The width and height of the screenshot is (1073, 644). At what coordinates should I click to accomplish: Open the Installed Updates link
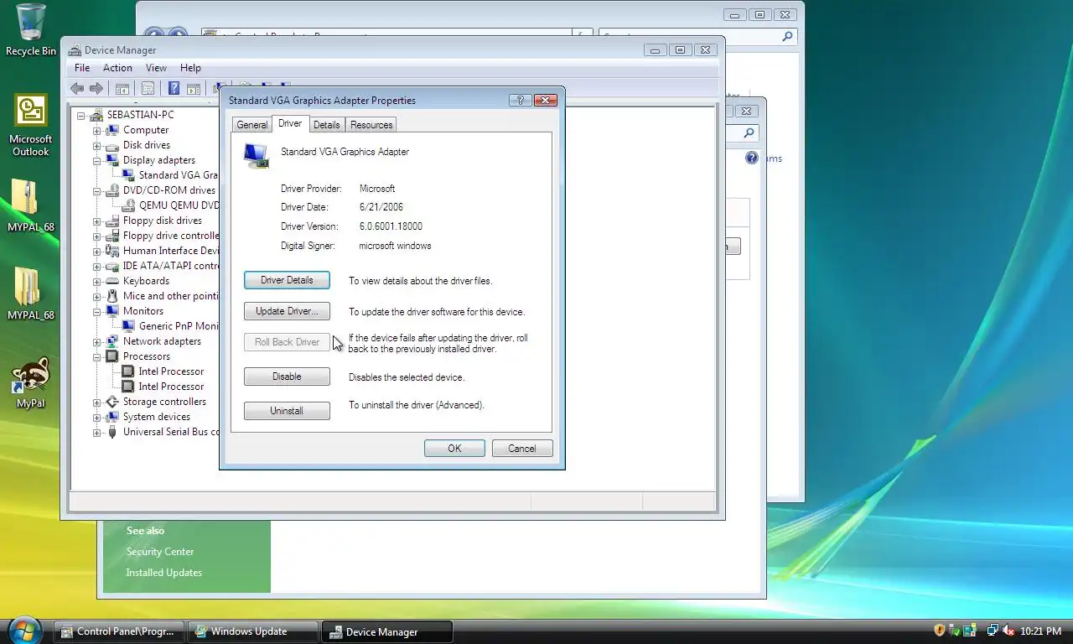[x=164, y=573]
